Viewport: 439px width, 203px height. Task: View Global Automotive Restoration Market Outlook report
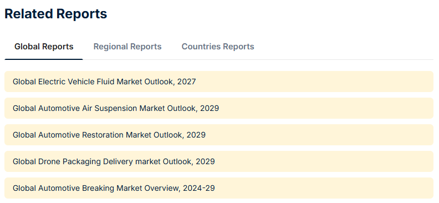click(x=219, y=135)
